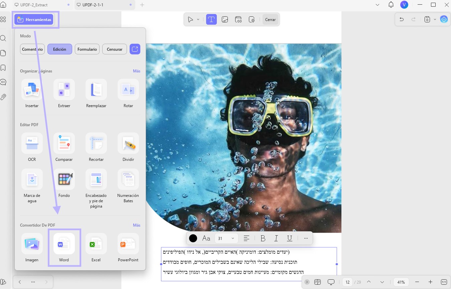The image size is (451, 289).
Task: Open the tab list chevron in title bar
Action: (378, 5)
